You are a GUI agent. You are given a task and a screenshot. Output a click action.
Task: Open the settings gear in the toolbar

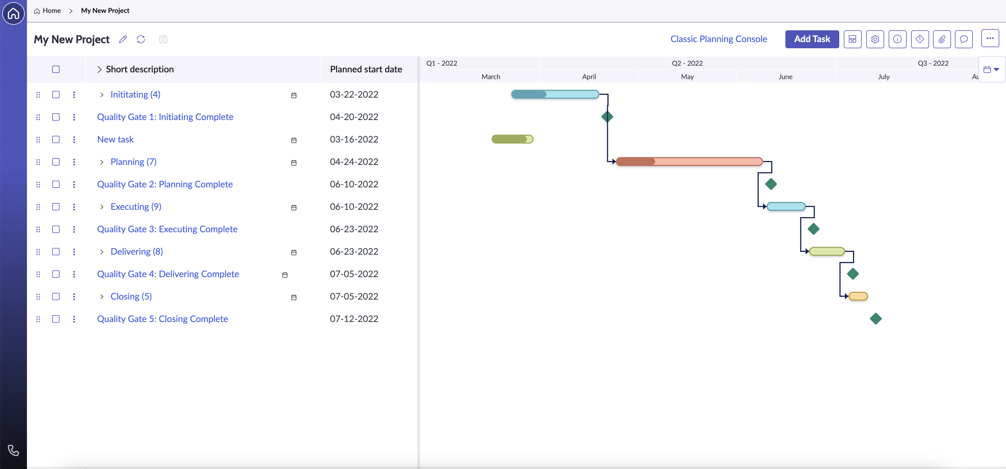click(x=875, y=39)
